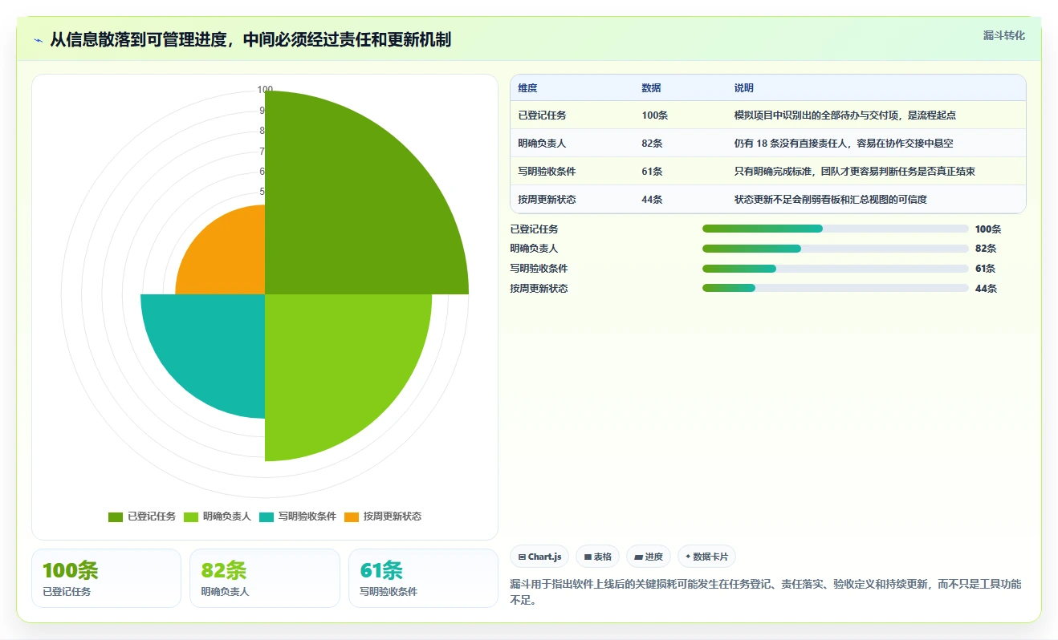Image resolution: width=1058 pixels, height=640 pixels.
Task: Open the 61条 写明验收条件 data card
Action: (x=424, y=578)
